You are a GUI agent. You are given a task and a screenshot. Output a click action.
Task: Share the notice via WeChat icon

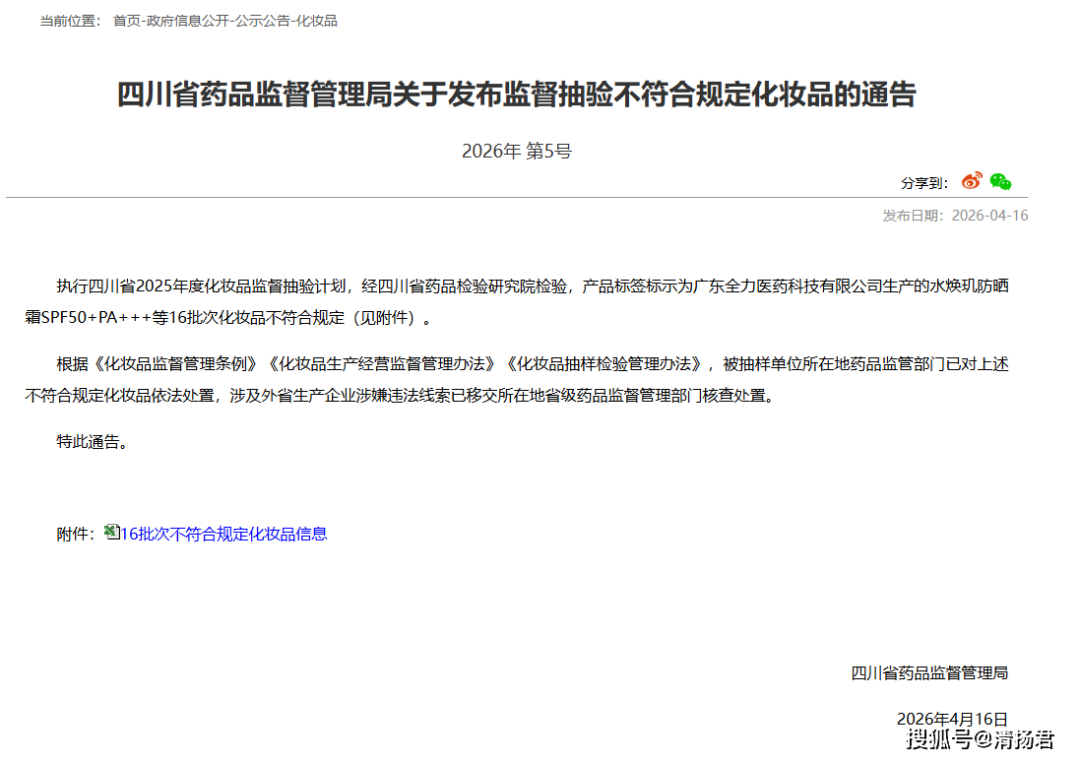coord(1000,181)
